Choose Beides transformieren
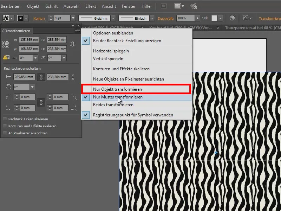281x211 pixels. tap(136, 104)
